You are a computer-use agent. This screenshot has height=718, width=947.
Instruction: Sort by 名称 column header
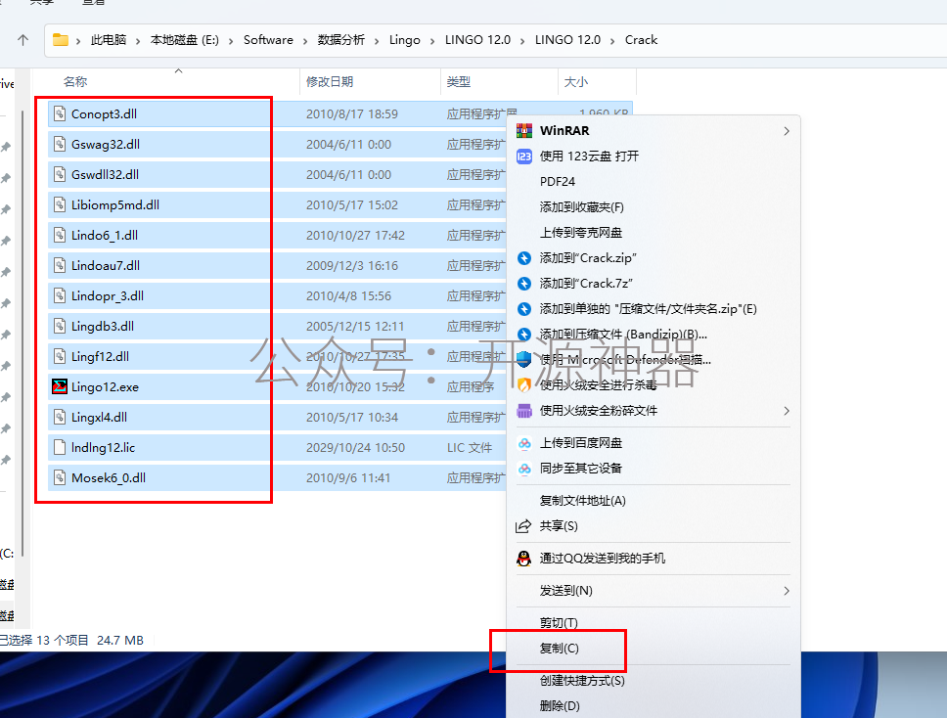(75, 81)
